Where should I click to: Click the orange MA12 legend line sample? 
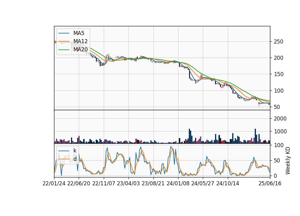(64, 41)
